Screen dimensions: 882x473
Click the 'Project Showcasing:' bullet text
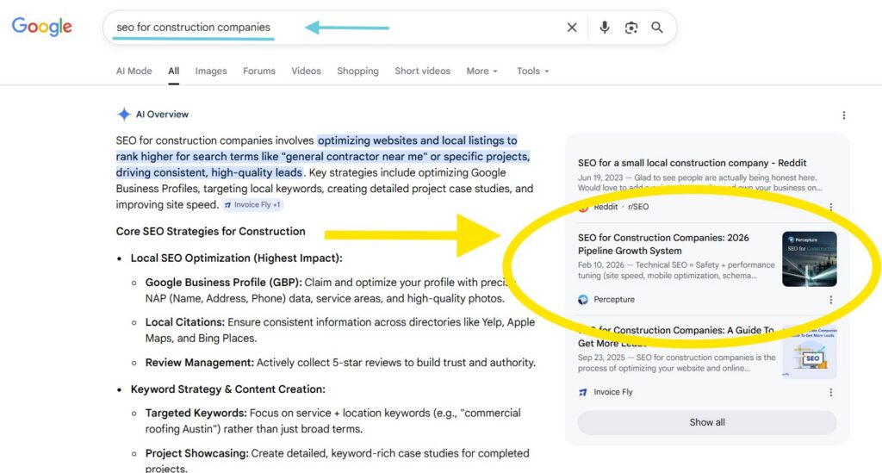click(197, 453)
